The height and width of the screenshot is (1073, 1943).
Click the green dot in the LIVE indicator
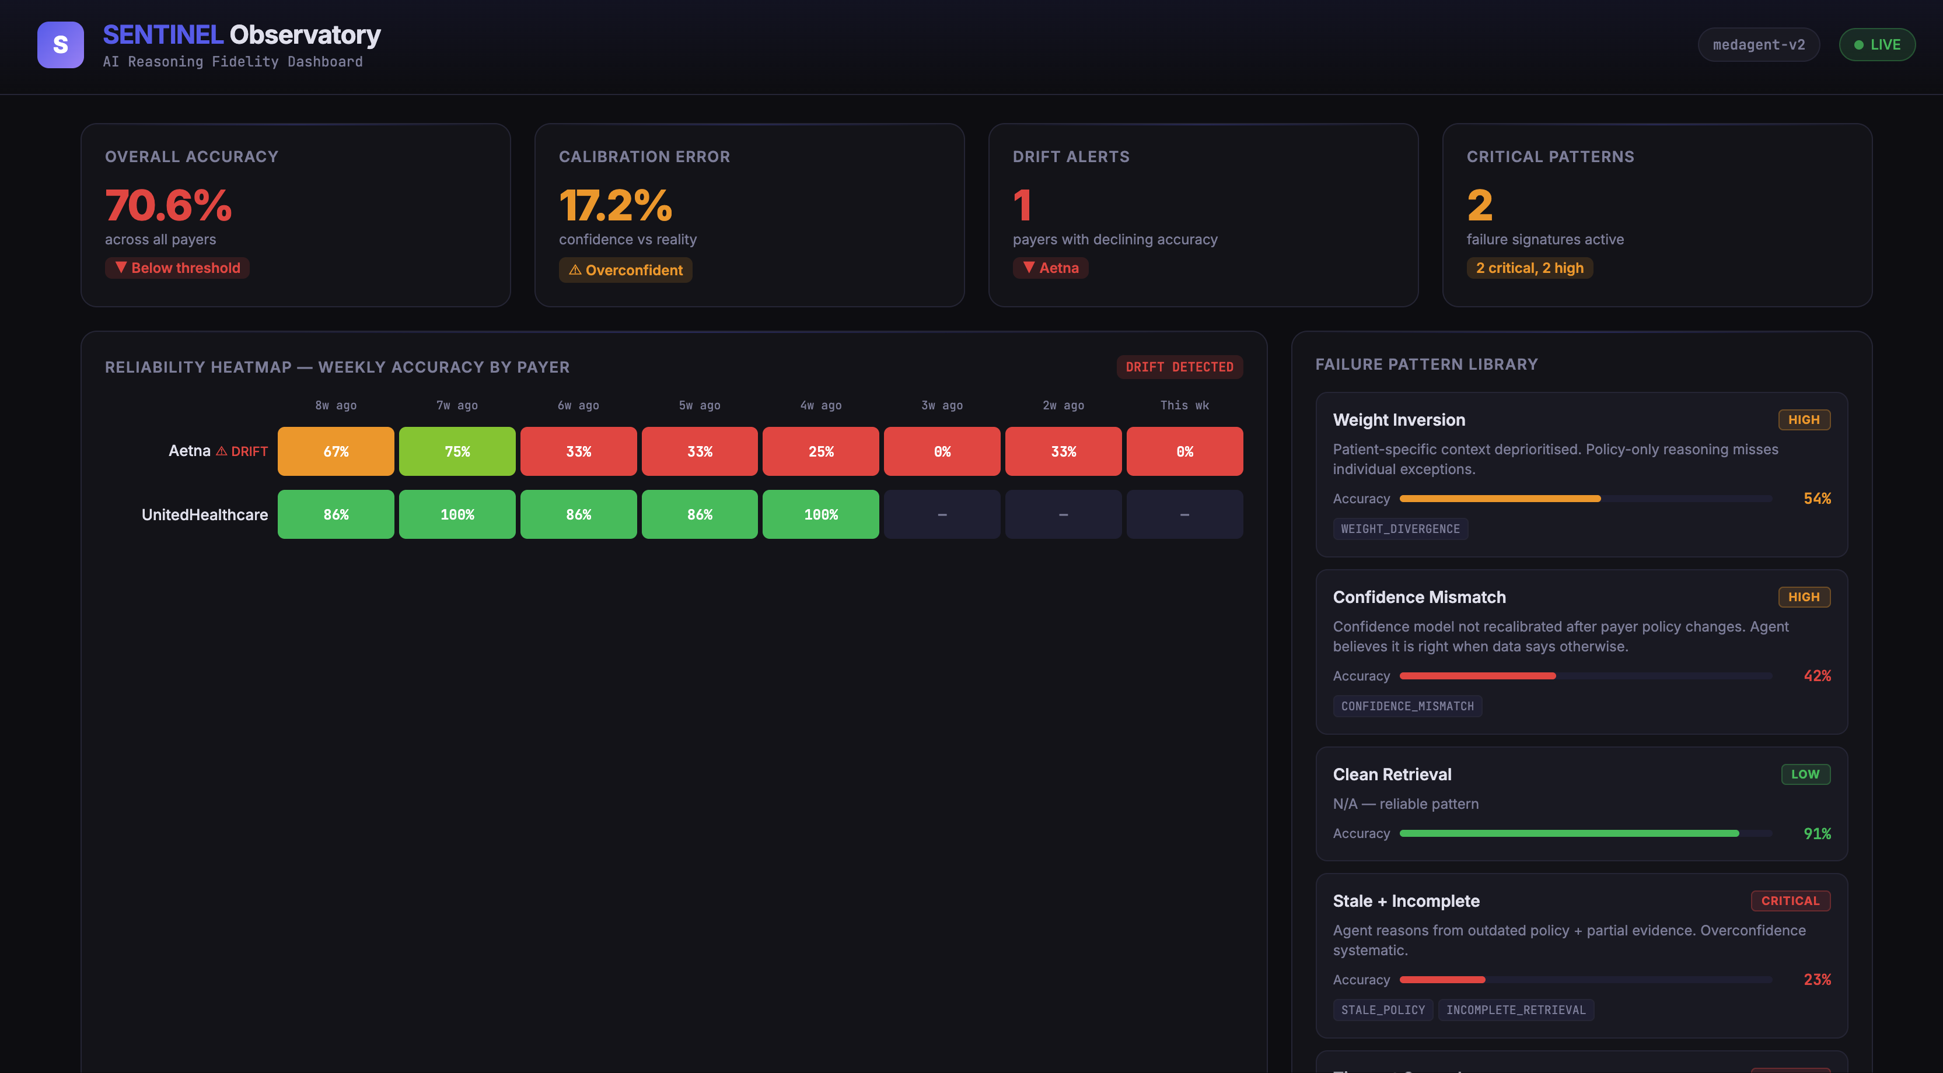[1858, 44]
